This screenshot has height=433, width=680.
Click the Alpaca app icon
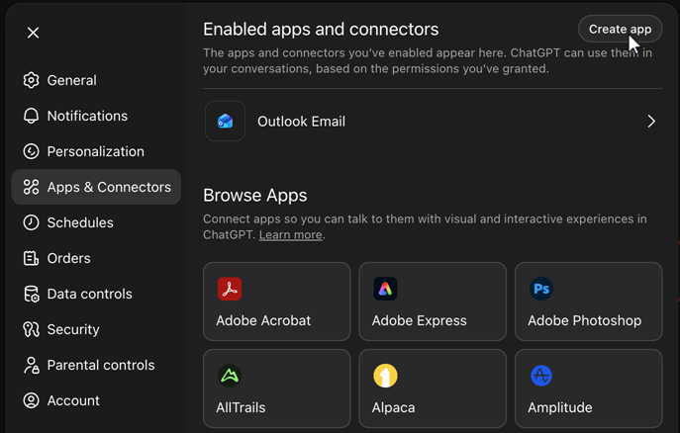385,376
